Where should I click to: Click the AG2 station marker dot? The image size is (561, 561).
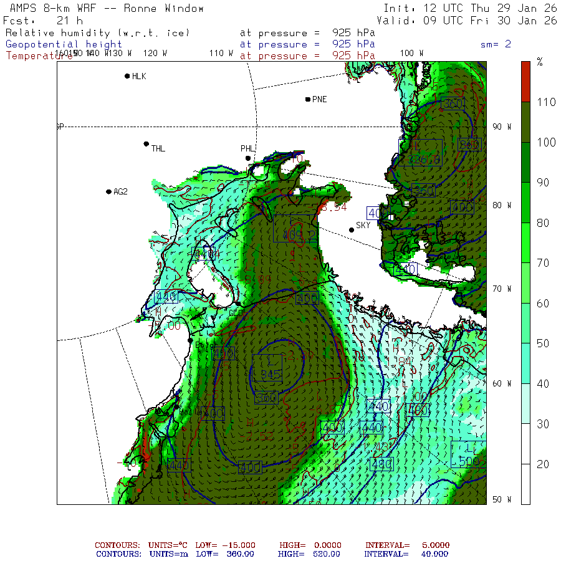click(x=108, y=192)
